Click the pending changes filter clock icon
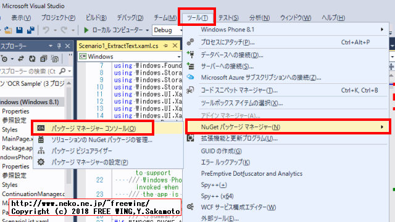 4,59
